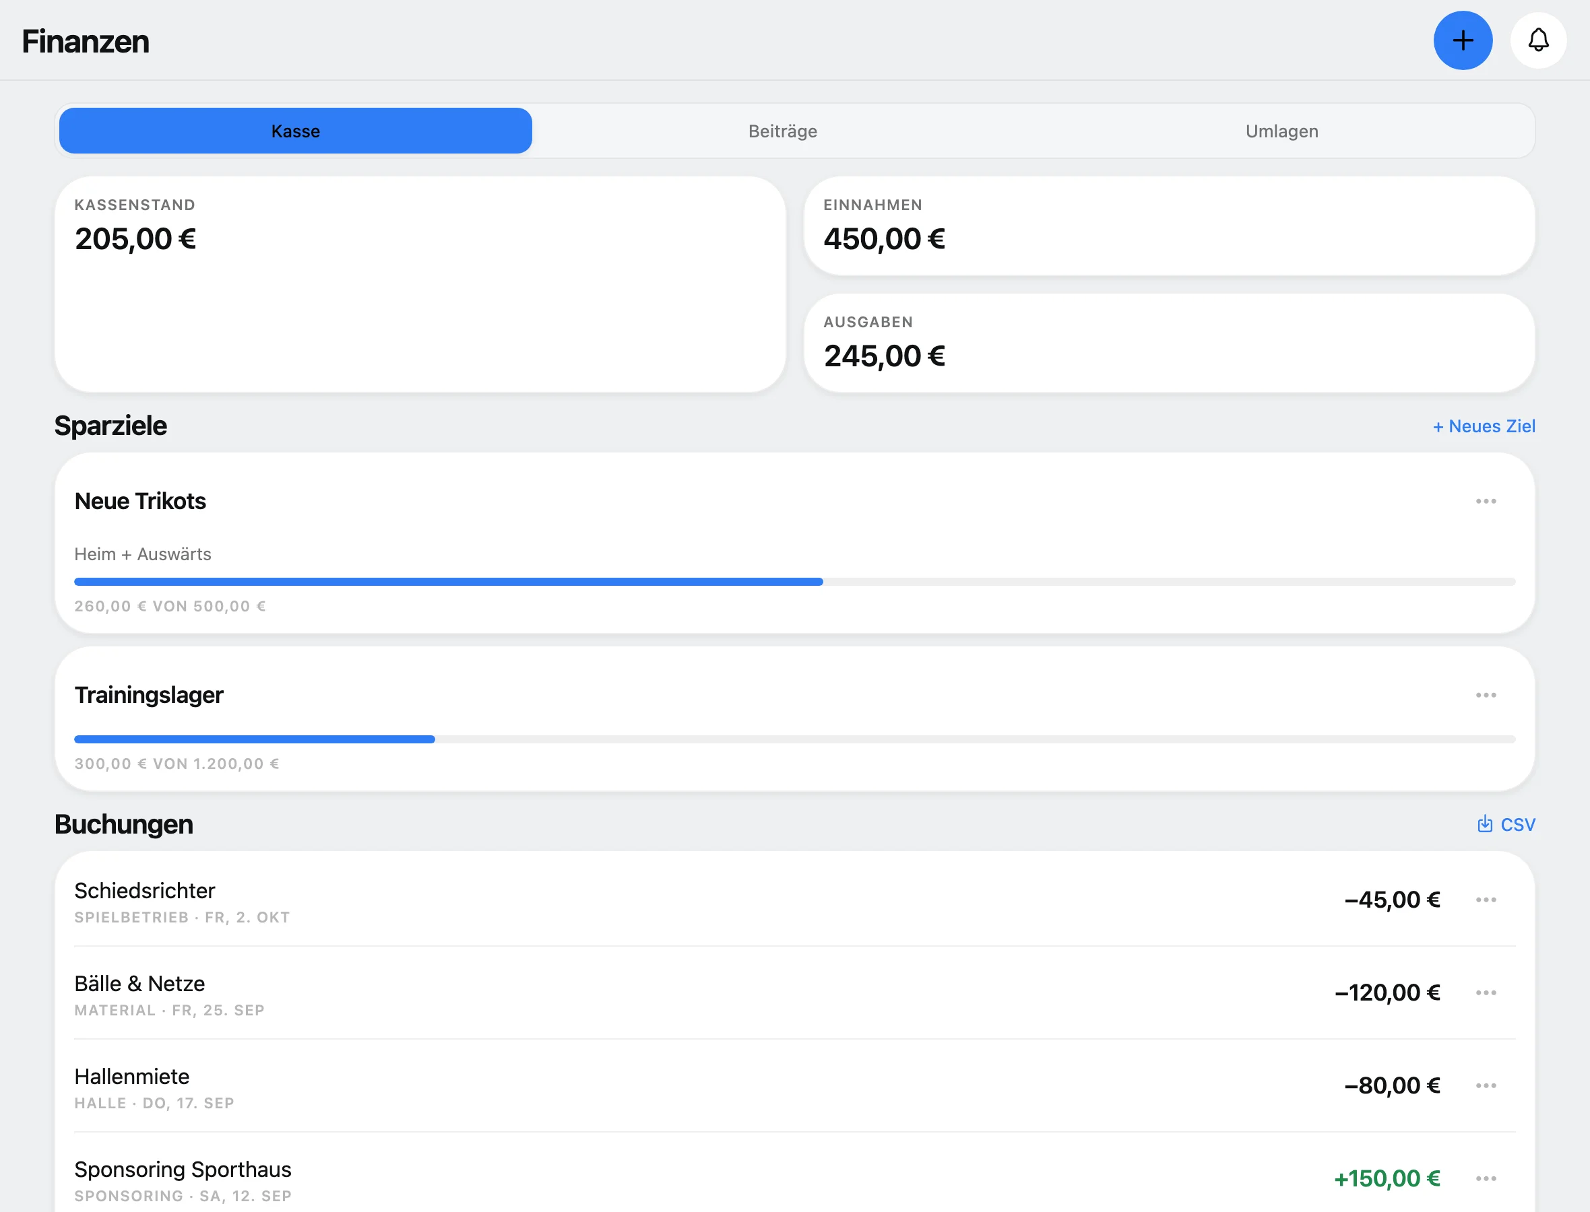This screenshot has height=1212, width=1590.
Task: Open notifications via bell icon
Action: pos(1538,40)
